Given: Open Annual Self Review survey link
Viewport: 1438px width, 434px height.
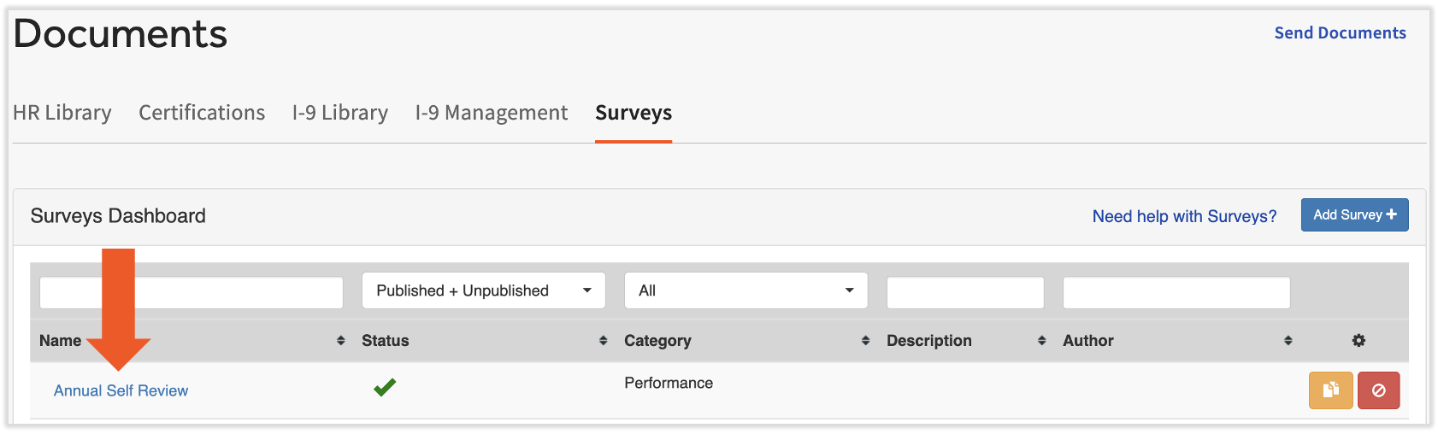Looking at the screenshot, I should coord(121,390).
